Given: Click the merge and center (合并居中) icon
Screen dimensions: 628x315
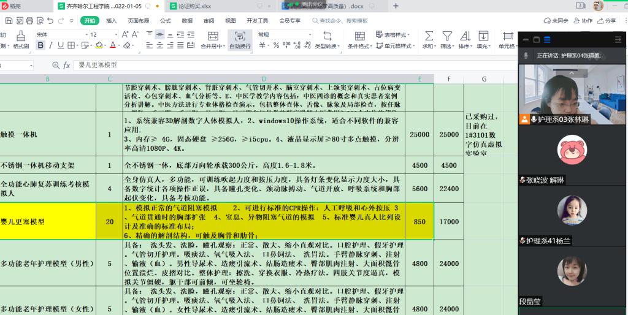Looking at the screenshot, I should pyautogui.click(x=213, y=39).
